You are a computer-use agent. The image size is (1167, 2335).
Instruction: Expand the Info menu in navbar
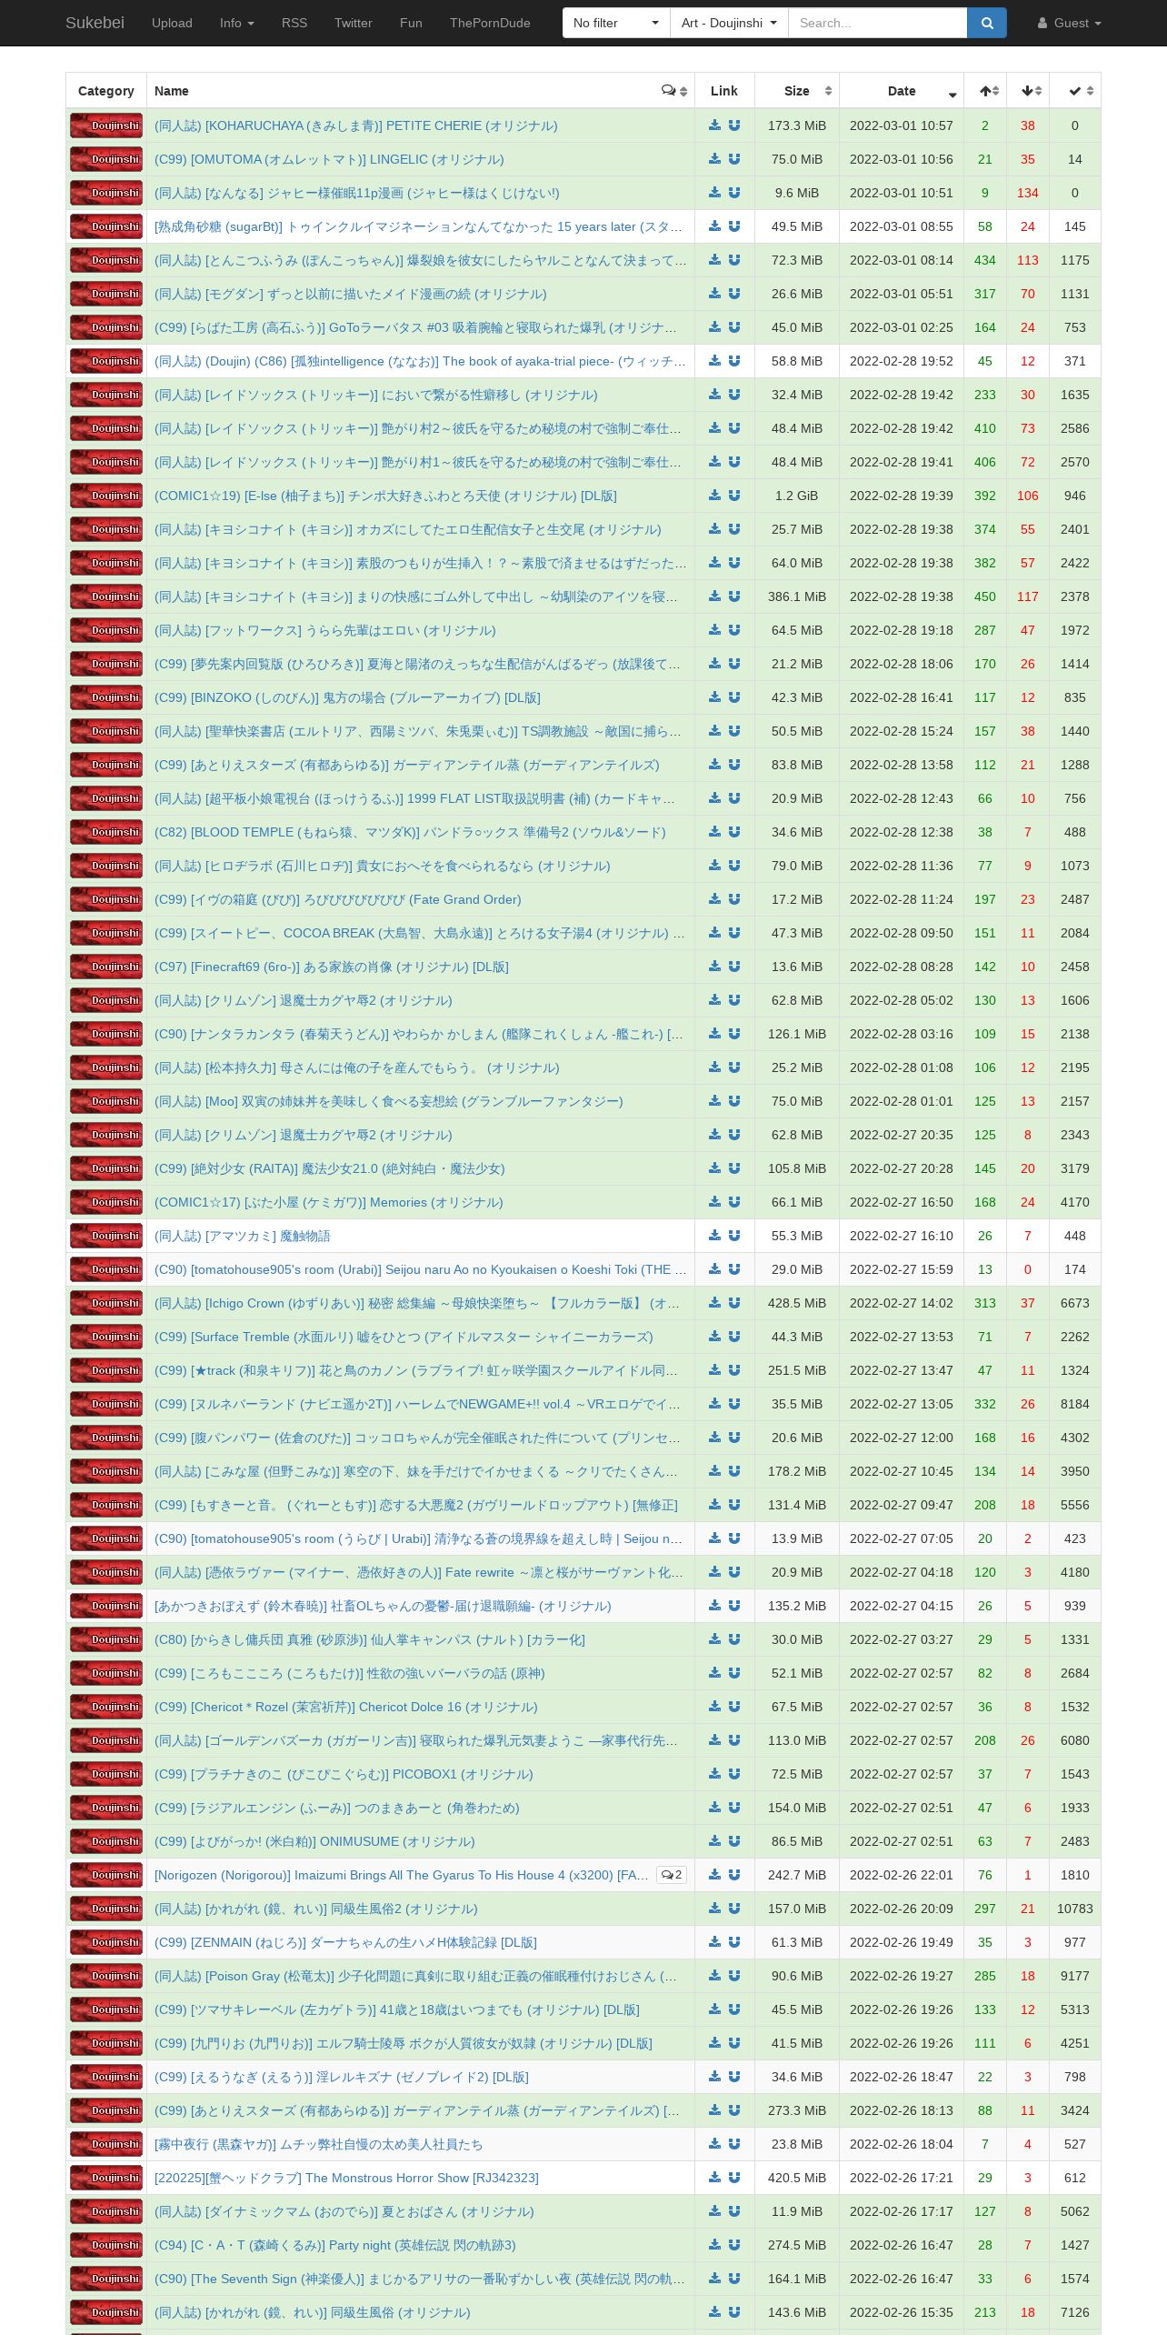236,23
